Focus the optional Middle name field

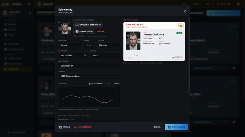click(x=89, y=45)
